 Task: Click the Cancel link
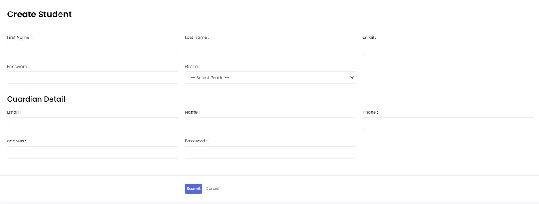coord(212,189)
